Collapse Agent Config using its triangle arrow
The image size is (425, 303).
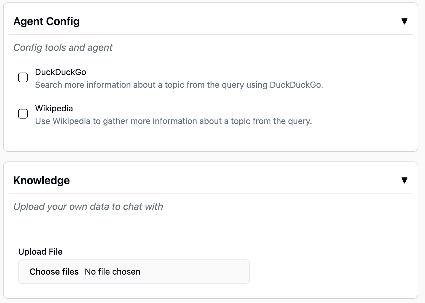click(x=404, y=21)
